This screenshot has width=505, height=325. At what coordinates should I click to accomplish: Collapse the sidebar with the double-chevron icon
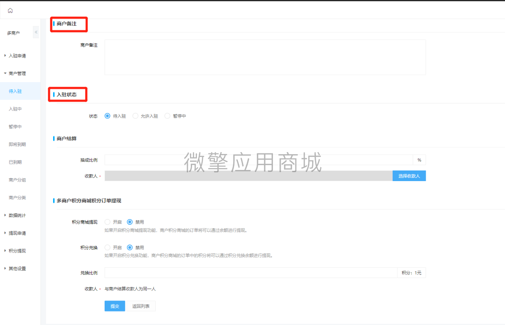tap(36, 32)
